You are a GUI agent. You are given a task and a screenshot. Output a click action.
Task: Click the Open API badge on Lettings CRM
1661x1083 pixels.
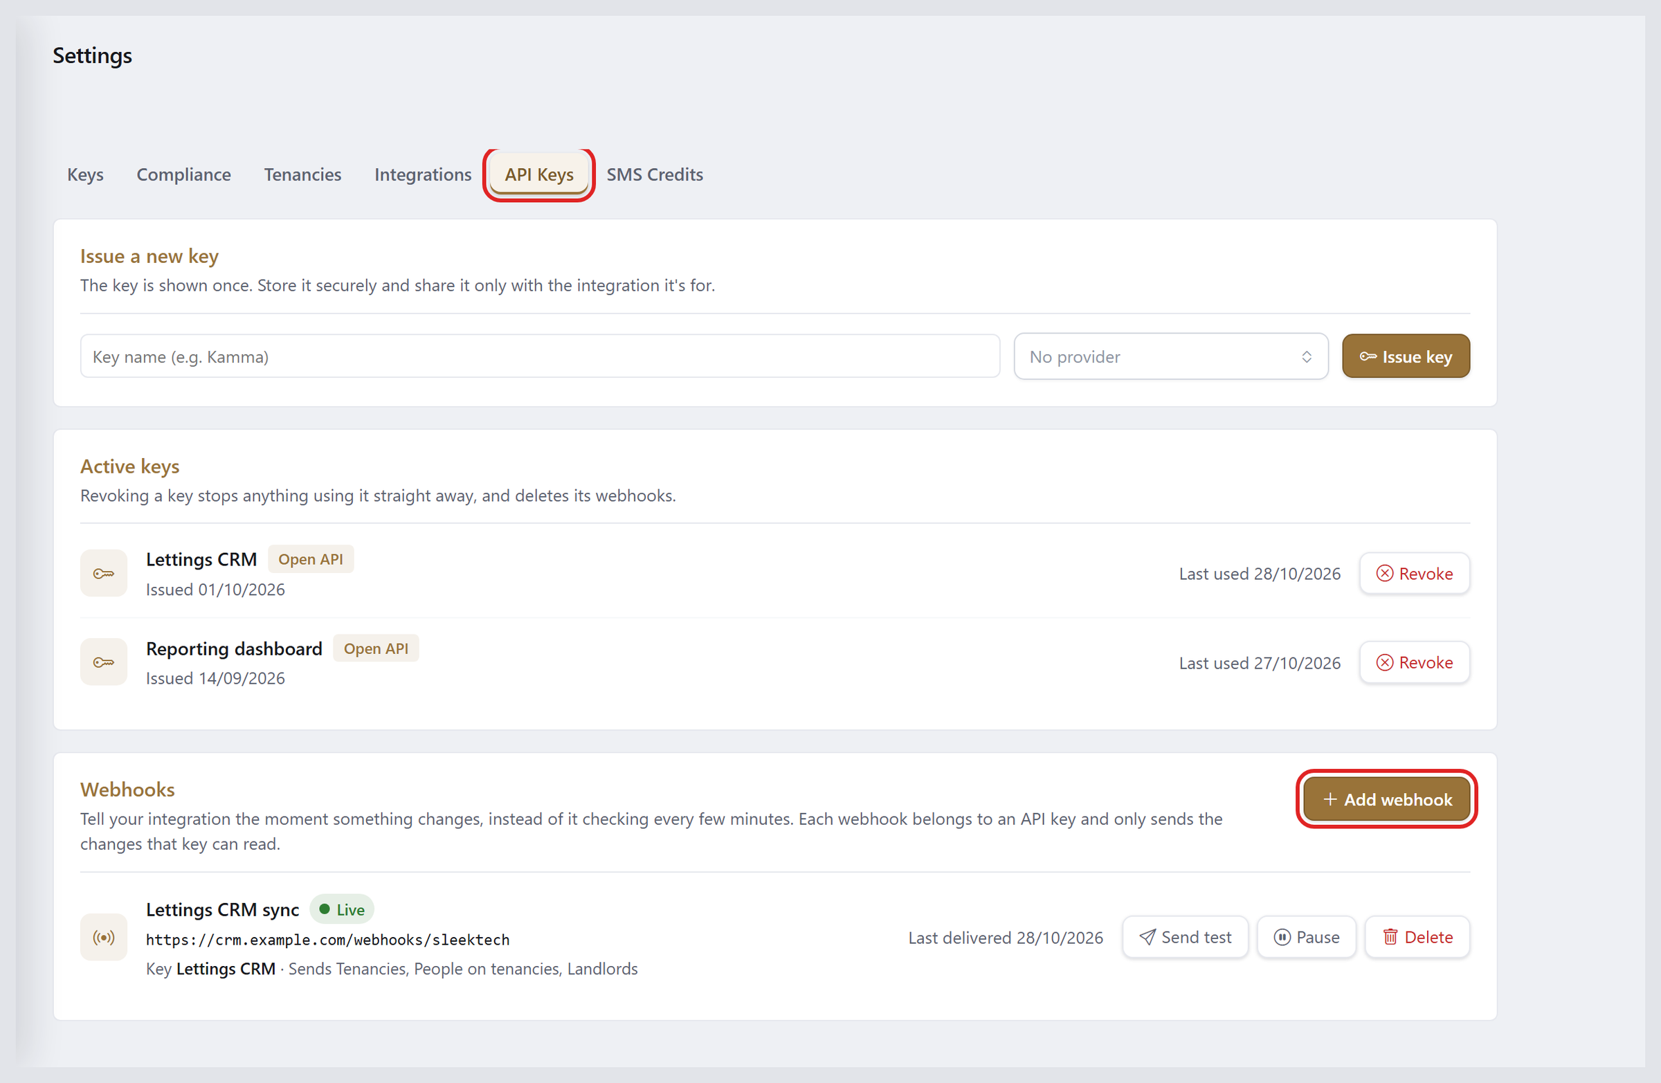coord(311,559)
